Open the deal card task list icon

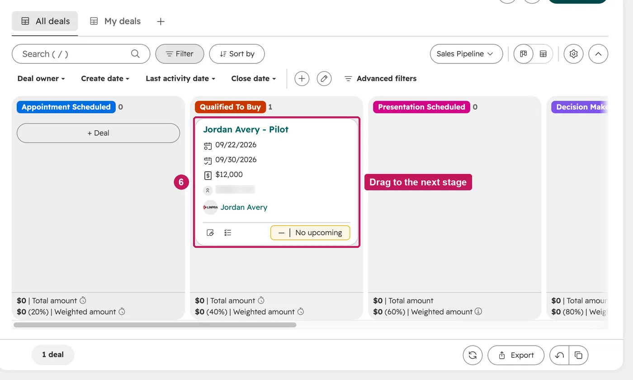tap(228, 233)
